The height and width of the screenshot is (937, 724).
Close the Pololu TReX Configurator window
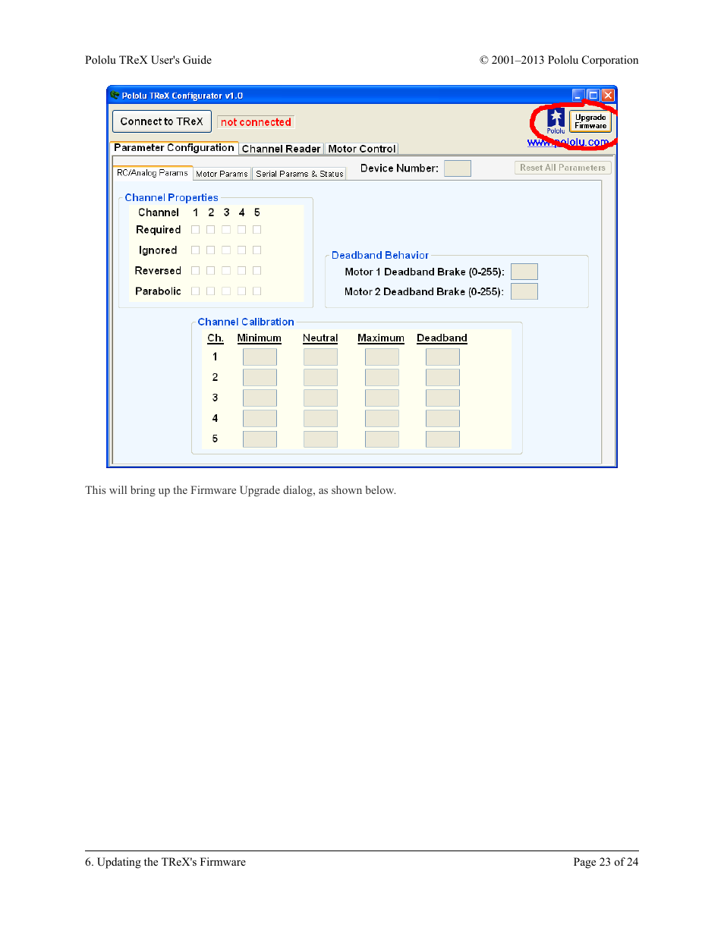pyautogui.click(x=608, y=95)
